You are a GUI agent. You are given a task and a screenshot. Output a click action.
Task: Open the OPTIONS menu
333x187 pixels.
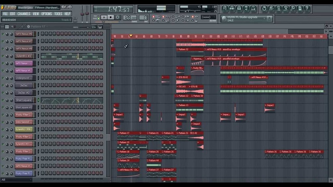pos(46,14)
